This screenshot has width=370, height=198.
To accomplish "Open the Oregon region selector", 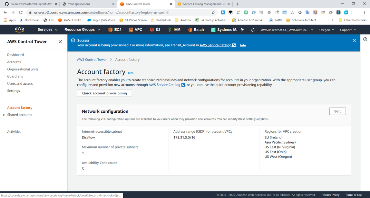I will click(326, 30).
